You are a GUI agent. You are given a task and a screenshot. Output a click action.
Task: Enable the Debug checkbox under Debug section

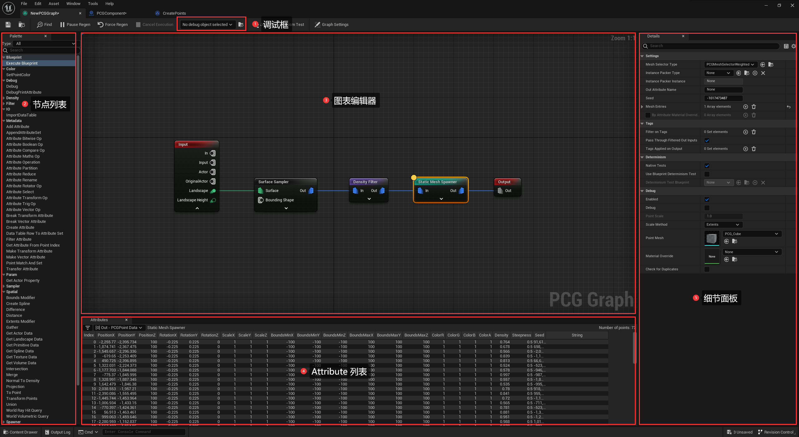point(707,208)
